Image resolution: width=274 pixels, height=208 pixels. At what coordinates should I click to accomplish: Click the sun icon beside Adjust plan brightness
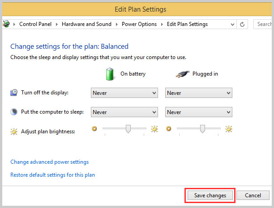pyautogui.click(x=14, y=132)
